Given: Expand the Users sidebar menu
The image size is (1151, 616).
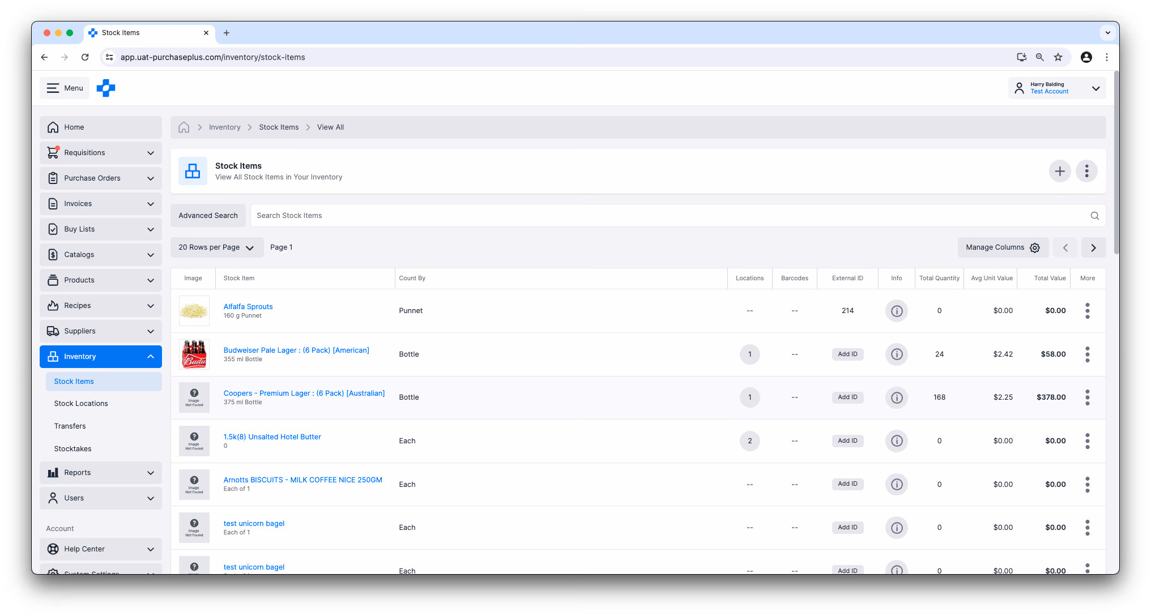Looking at the screenshot, I should 101,498.
